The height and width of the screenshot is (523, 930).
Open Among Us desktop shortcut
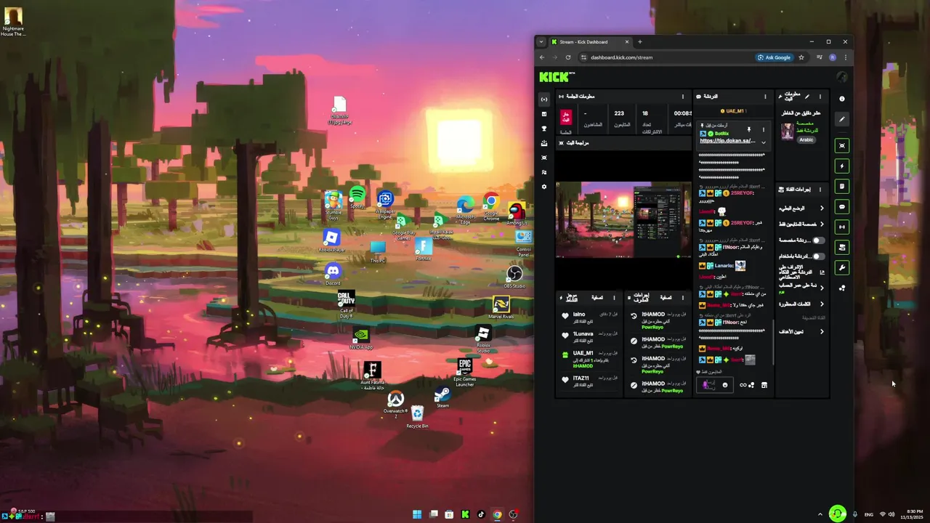pos(517,214)
